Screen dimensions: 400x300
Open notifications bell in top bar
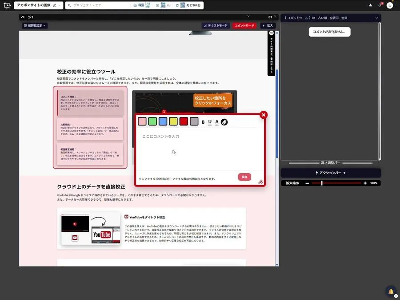pyautogui.click(x=380, y=5)
